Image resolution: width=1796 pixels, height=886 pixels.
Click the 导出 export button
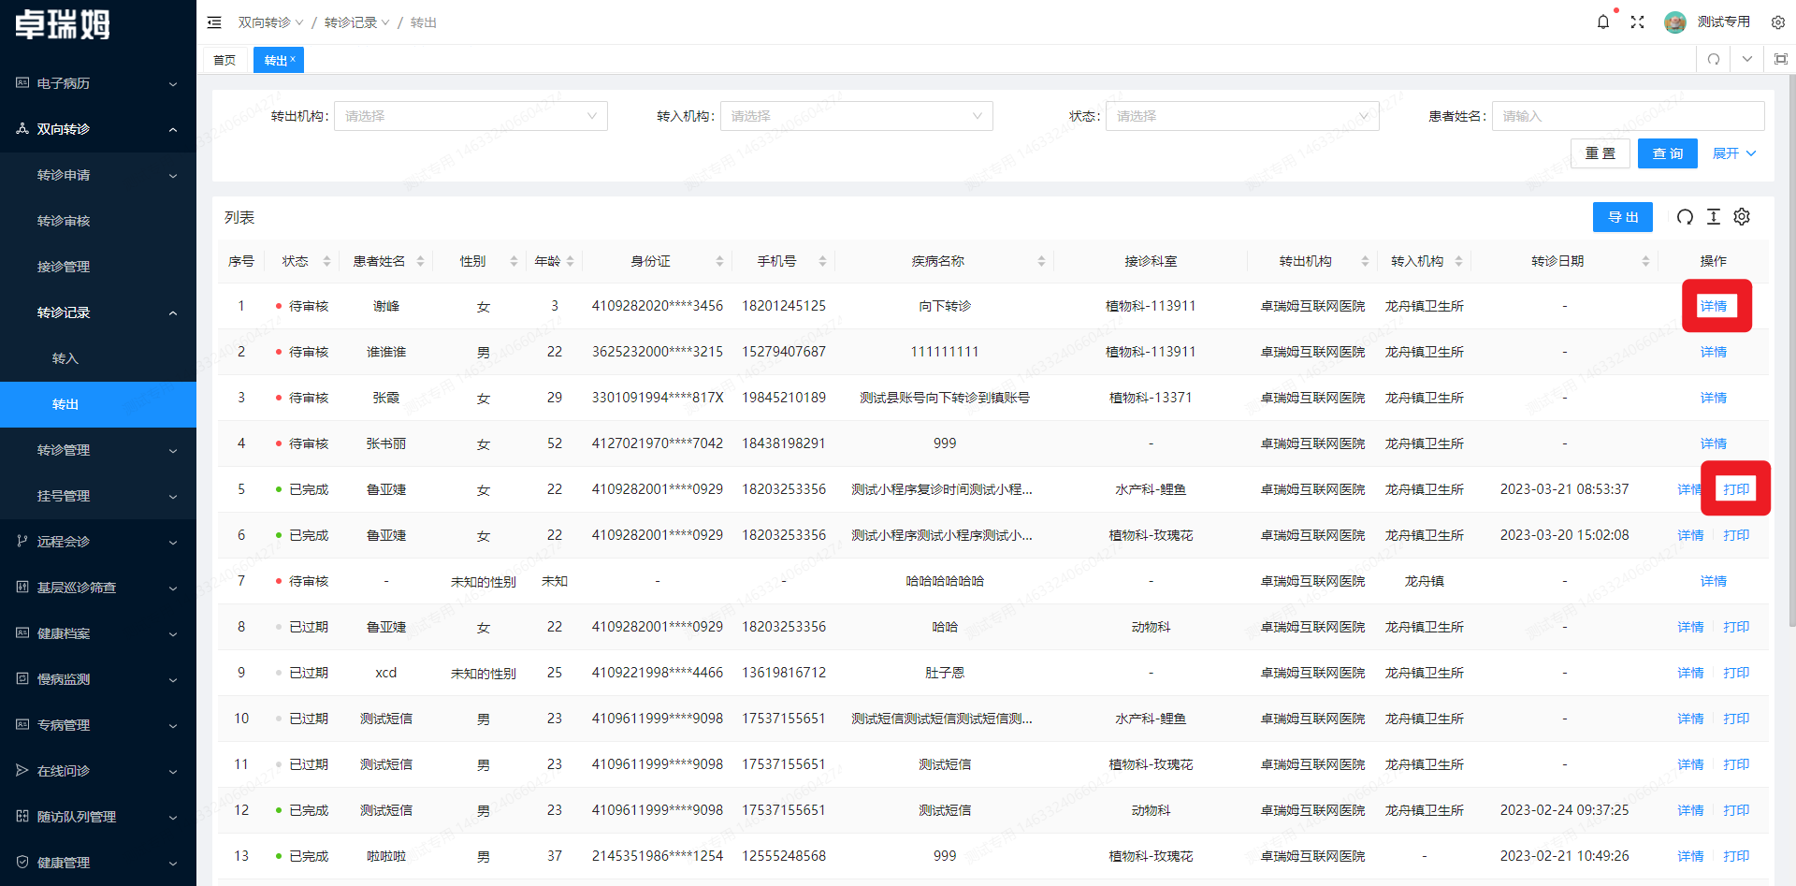point(1622,217)
